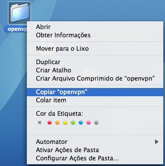
Task: Choose Copiar "openvpn" highlighted item
Action: pyautogui.click(x=95, y=92)
